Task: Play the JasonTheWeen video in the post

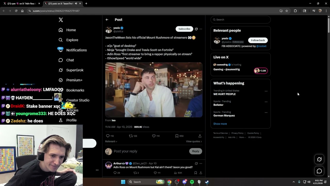Action: point(154,90)
